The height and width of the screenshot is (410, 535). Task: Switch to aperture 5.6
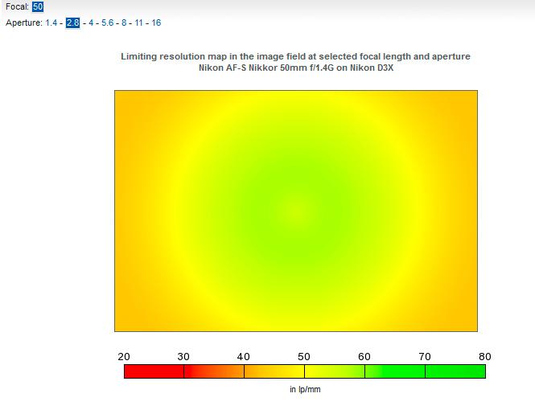tap(108, 23)
